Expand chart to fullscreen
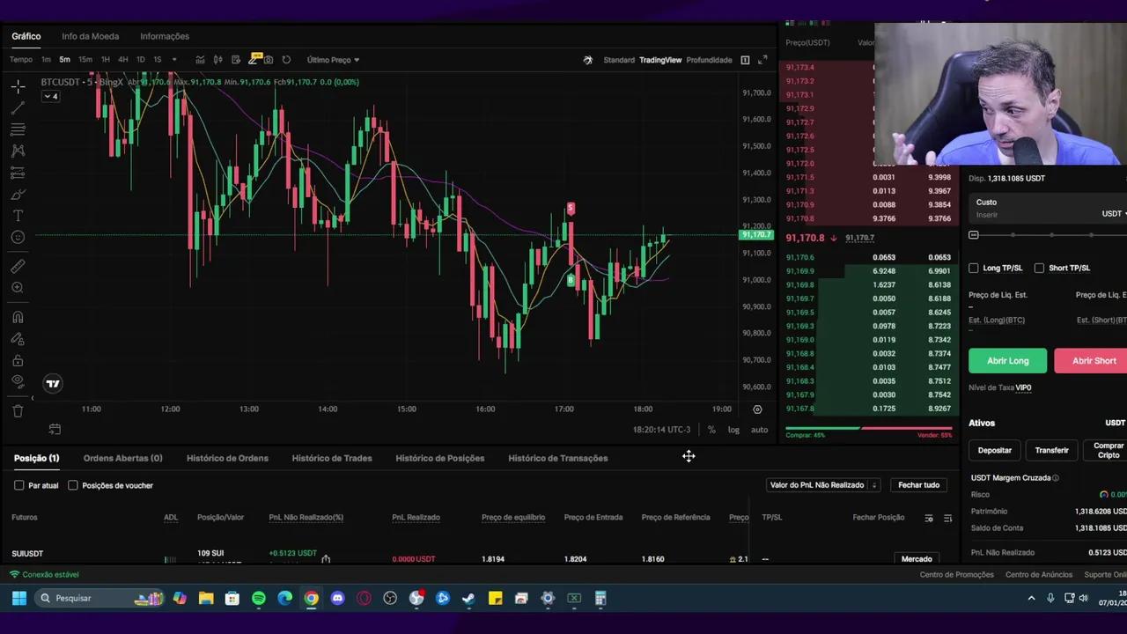Image resolution: width=1127 pixels, height=634 pixels. [x=762, y=60]
